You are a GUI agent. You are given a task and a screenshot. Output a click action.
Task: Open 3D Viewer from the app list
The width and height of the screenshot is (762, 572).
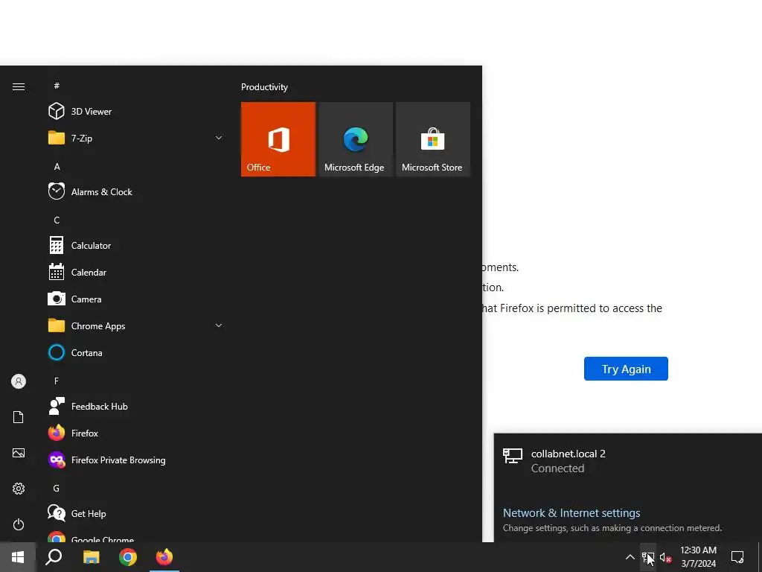tap(135, 112)
